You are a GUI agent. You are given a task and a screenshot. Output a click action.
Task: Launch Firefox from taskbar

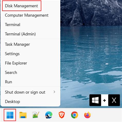(x=88, y=115)
